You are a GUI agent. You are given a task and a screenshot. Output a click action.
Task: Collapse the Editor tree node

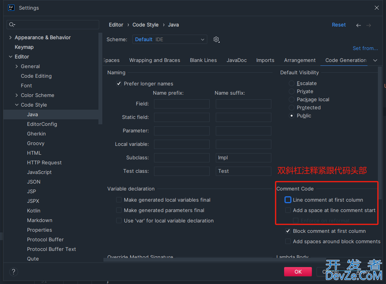pos(10,57)
